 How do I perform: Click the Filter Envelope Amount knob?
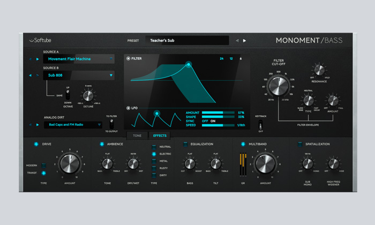(333, 100)
